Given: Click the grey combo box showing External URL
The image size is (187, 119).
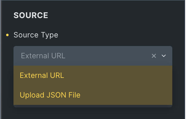Looking at the screenshot, I should point(93,56).
